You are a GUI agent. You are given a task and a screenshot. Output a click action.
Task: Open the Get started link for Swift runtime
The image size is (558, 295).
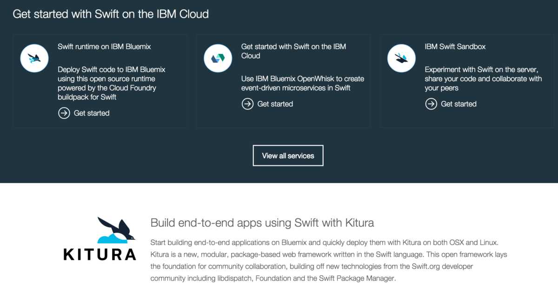click(84, 113)
